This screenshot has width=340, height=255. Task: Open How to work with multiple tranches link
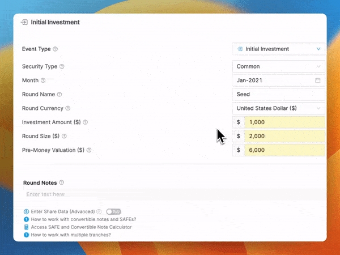(71, 235)
